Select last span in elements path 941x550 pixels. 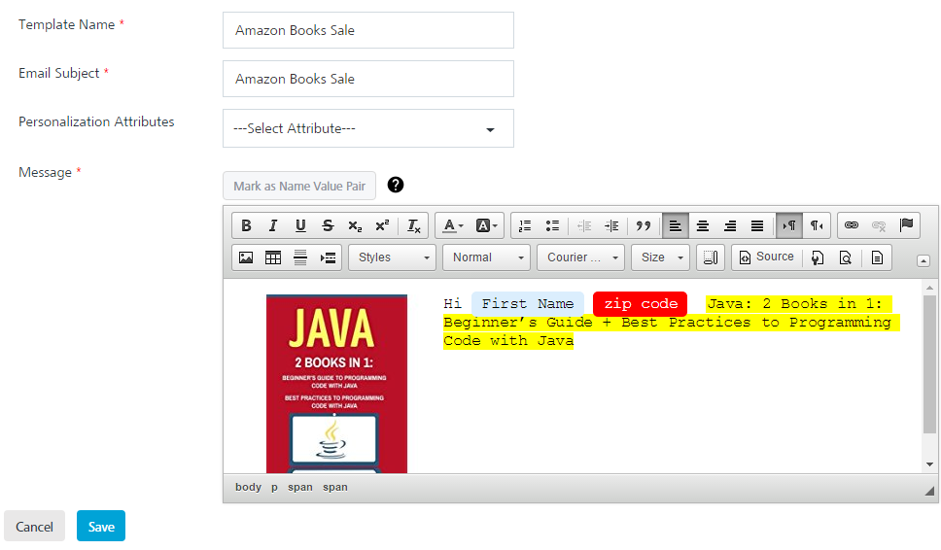coord(334,487)
